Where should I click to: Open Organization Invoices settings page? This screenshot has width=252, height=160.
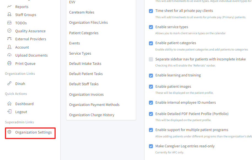point(86,94)
